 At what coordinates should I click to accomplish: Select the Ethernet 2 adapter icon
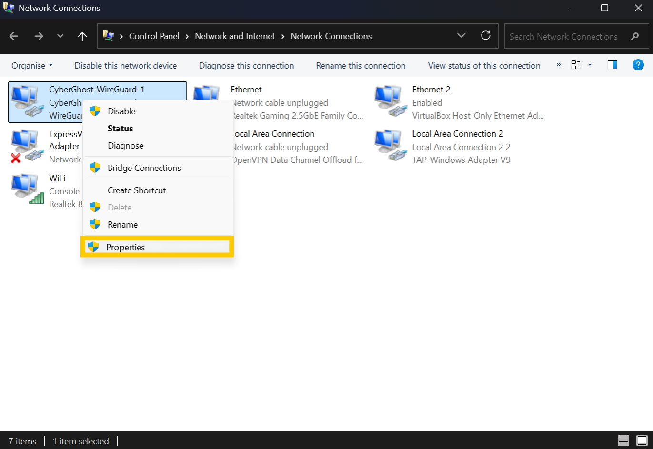tap(390, 101)
